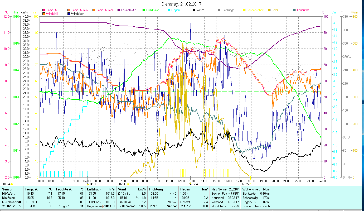Image resolution: width=364 pixels, height=211 pixels.
Task: Click the Richtung* legend label
Action: [x=228, y=10]
